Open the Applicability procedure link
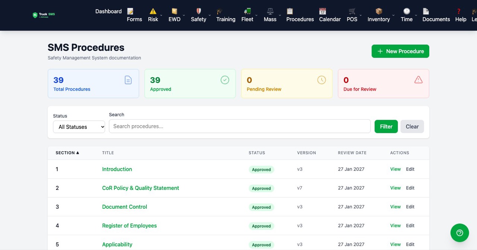This screenshot has width=477, height=250. (117, 244)
